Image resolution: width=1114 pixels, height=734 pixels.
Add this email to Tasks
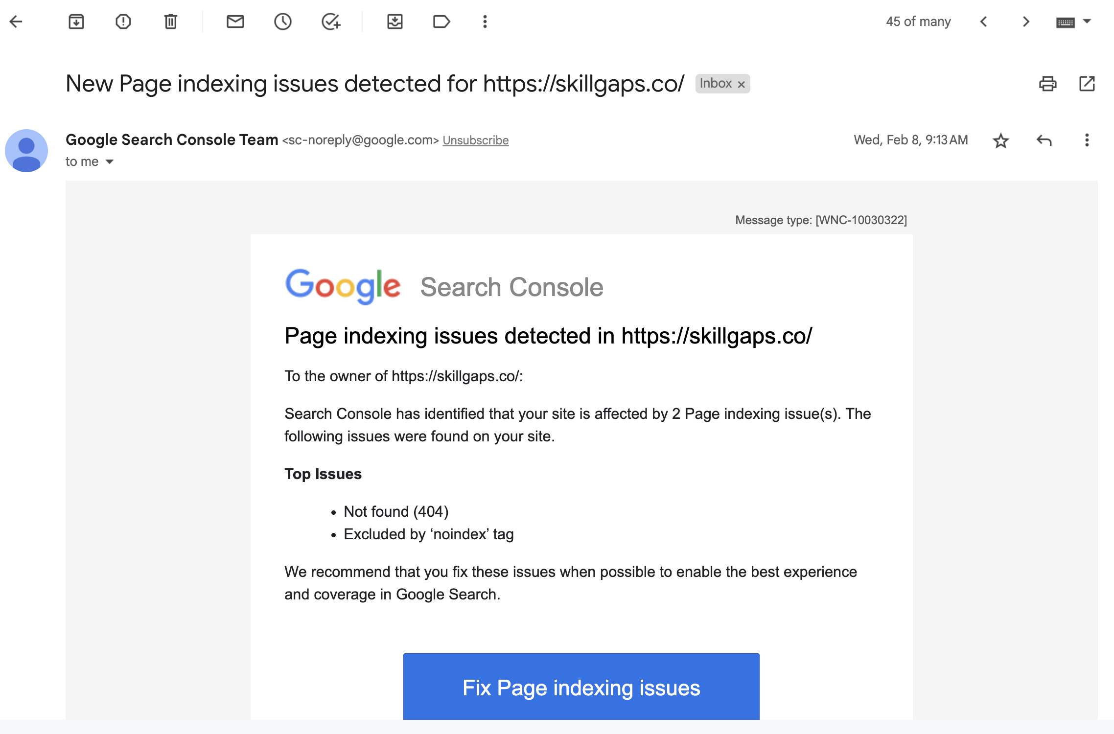pyautogui.click(x=331, y=22)
